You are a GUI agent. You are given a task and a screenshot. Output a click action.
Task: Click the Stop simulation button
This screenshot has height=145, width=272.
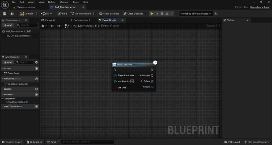pos(162,14)
